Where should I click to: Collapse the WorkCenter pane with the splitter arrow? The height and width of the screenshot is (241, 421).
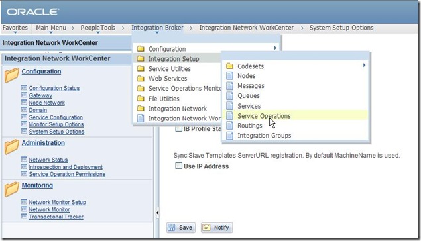(x=157, y=213)
